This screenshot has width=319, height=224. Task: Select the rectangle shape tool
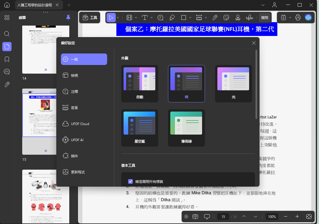184,18
